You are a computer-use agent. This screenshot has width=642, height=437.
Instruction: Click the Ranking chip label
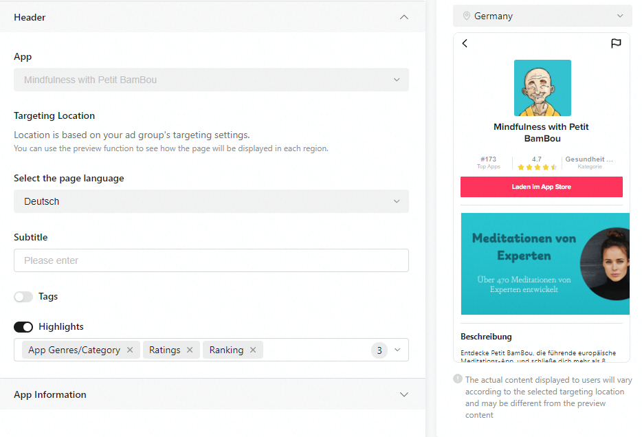click(226, 350)
